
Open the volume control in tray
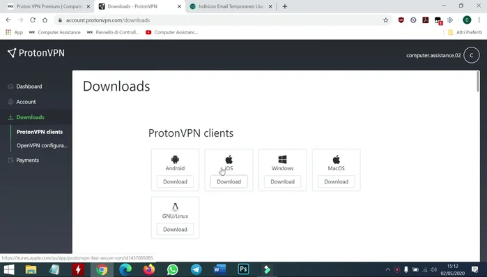(x=434, y=269)
